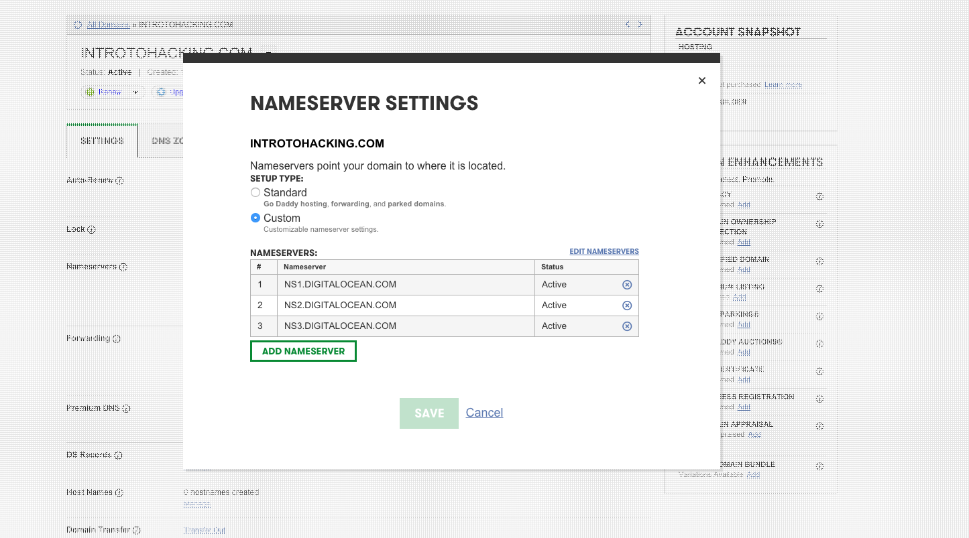
Task: Select the Standard setup type
Action: tap(255, 192)
